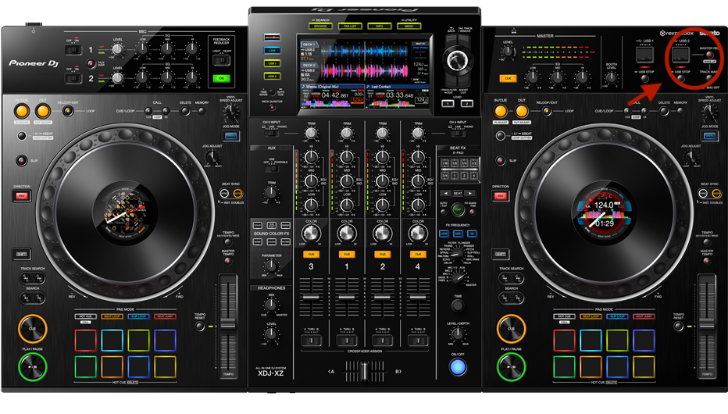Select left deck BEAT JUMP pad mode
This screenshot has width=728, height=414.
coord(165,316)
